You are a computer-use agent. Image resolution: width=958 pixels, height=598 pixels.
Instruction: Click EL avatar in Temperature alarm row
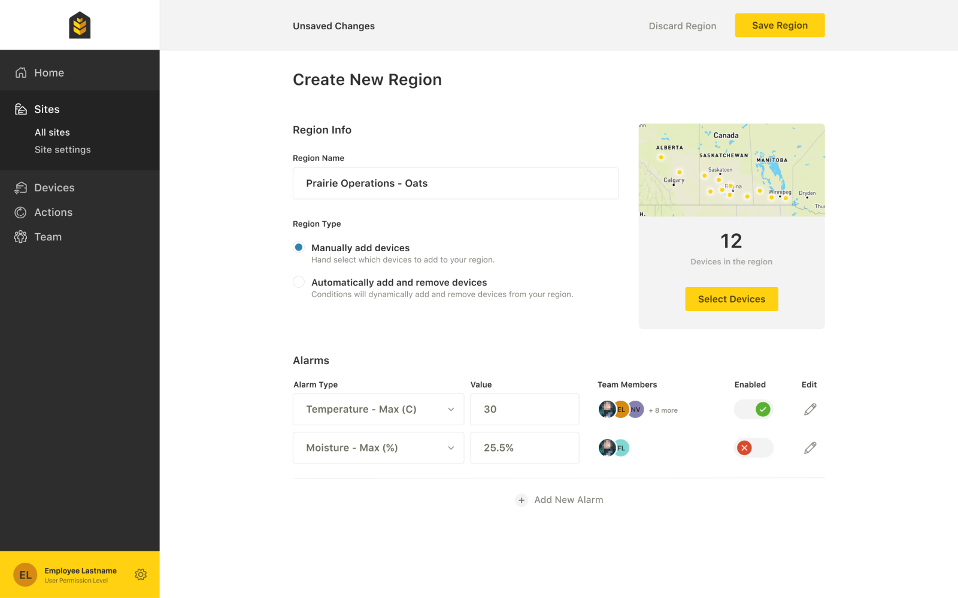[x=622, y=410]
